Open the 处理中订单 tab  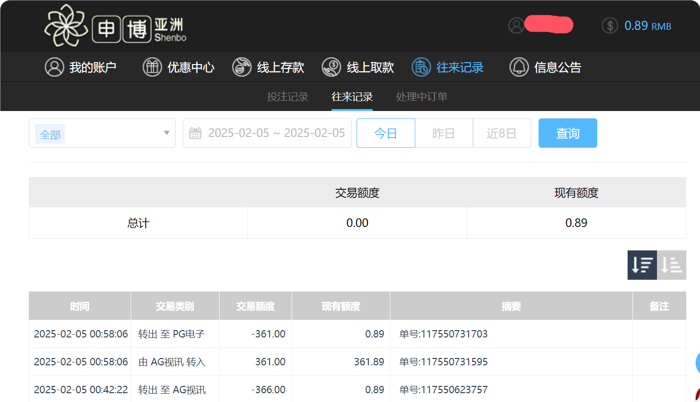click(x=422, y=96)
